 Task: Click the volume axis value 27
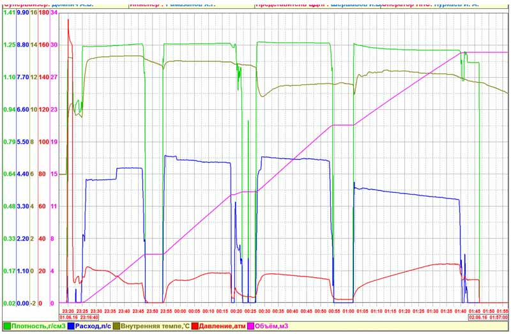point(54,77)
